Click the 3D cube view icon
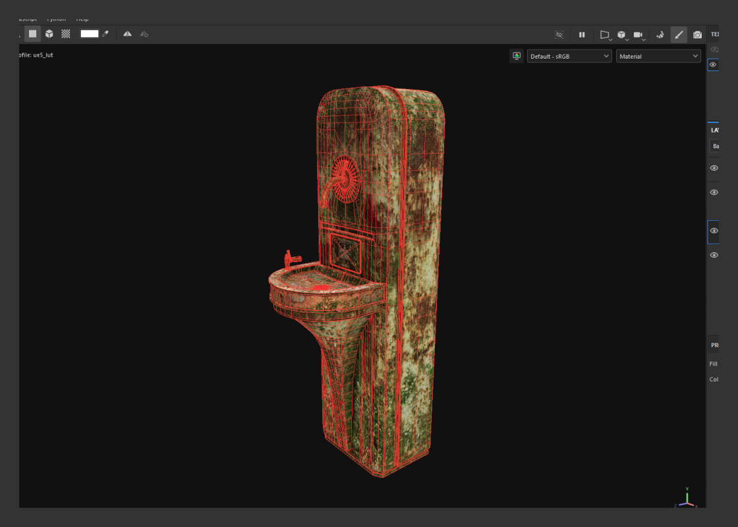 point(49,34)
